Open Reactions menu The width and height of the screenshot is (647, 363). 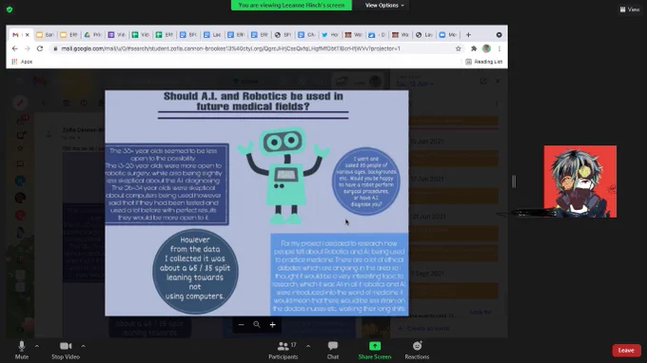click(x=417, y=351)
